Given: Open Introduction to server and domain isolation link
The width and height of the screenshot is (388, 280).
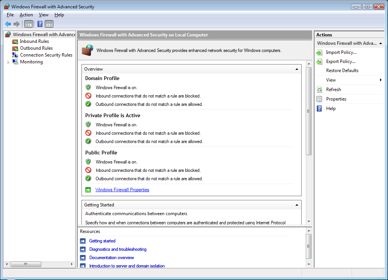Looking at the screenshot, I should pyautogui.click(x=127, y=266).
